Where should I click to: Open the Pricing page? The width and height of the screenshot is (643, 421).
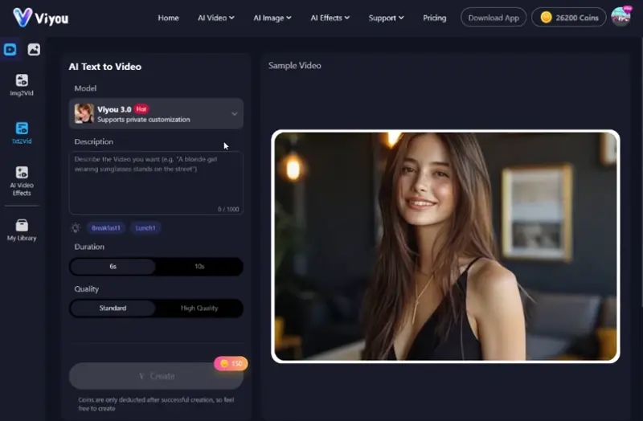(434, 18)
